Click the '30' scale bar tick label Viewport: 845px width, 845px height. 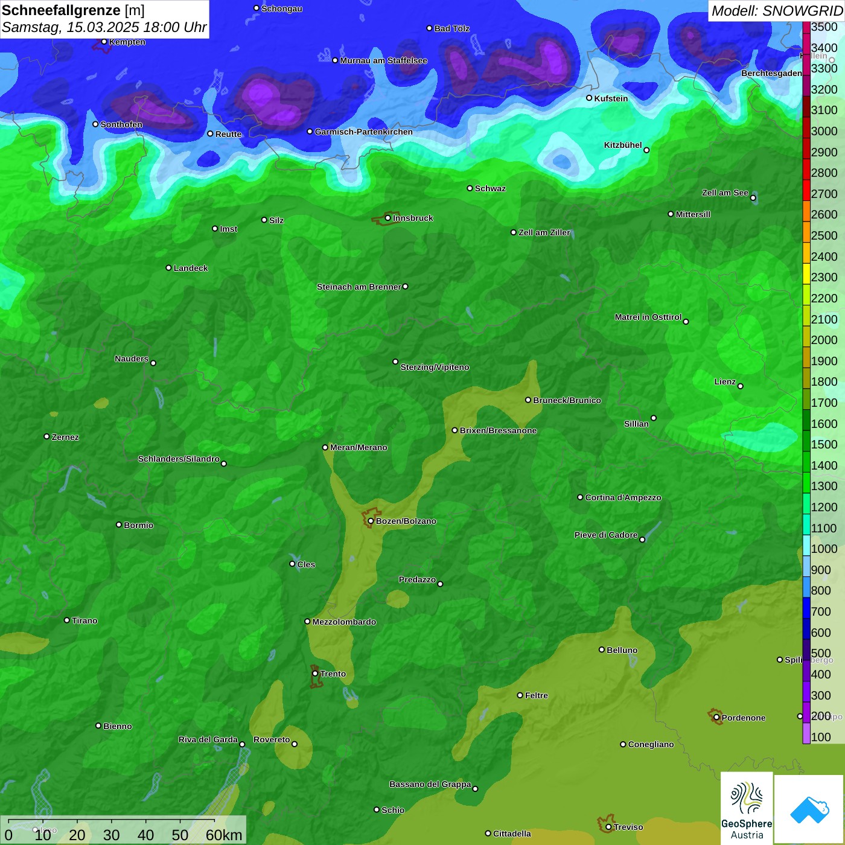[x=111, y=835]
